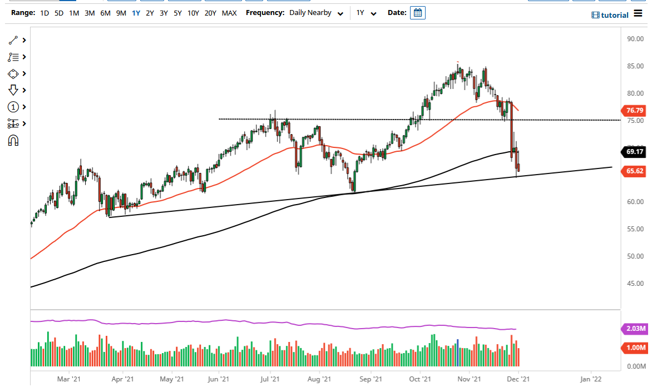Open the annotation list drawing tool

click(x=12, y=57)
